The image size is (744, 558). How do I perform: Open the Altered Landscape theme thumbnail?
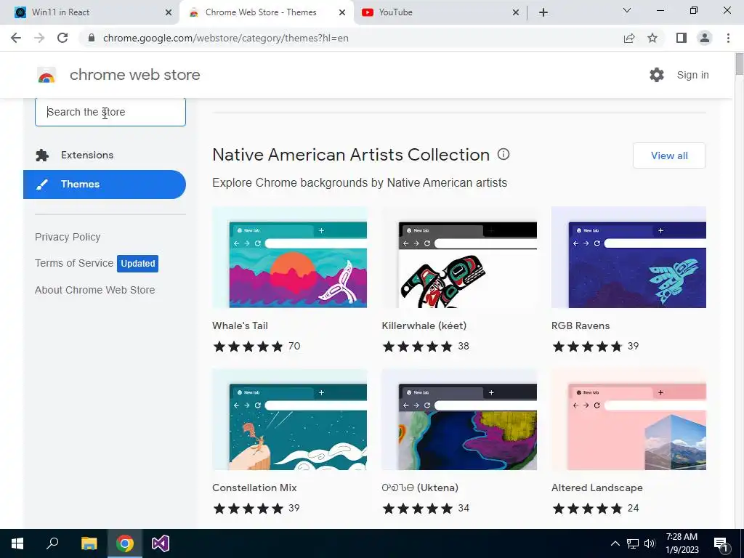628,419
